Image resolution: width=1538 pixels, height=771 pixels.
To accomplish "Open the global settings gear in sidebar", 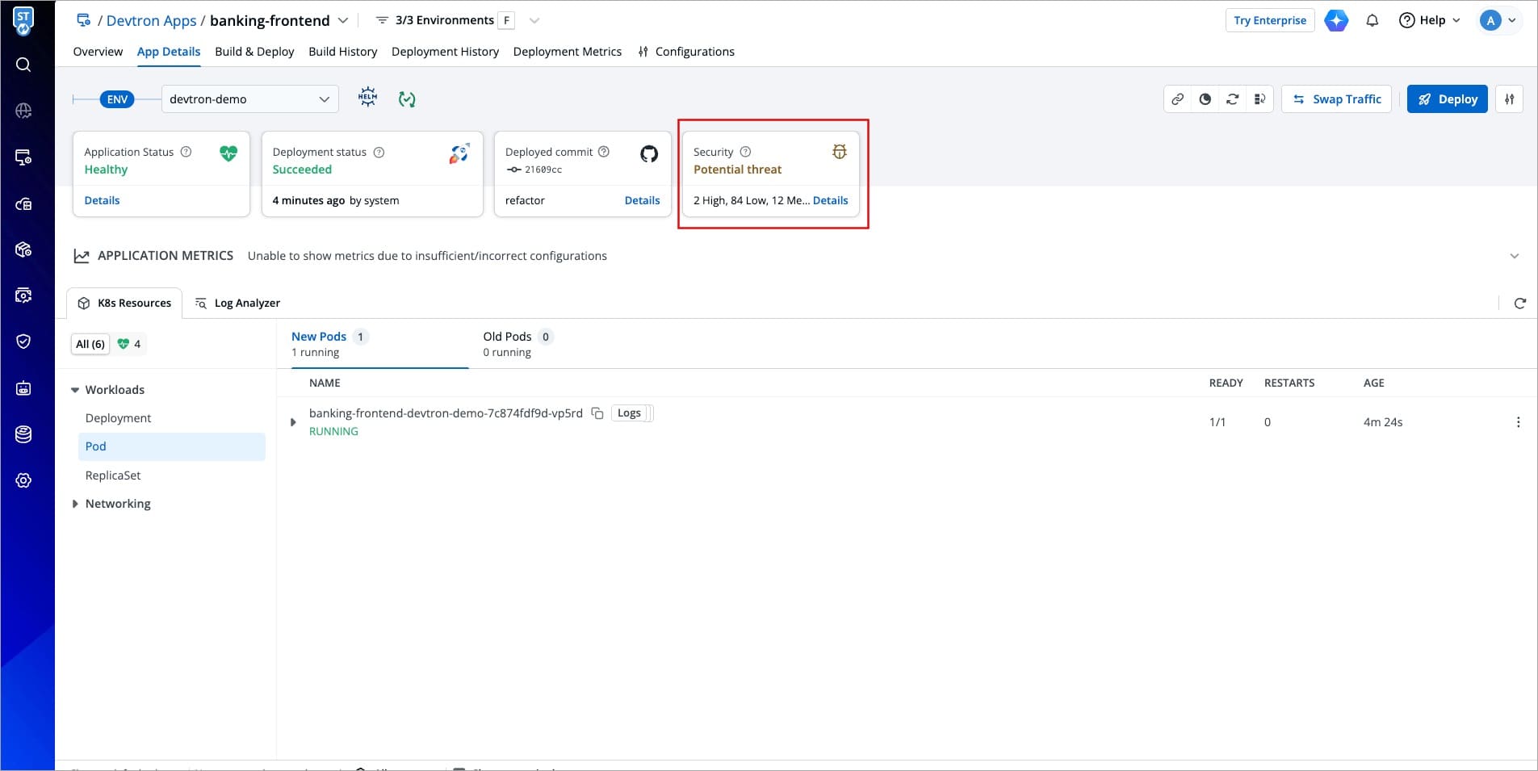I will (x=23, y=480).
